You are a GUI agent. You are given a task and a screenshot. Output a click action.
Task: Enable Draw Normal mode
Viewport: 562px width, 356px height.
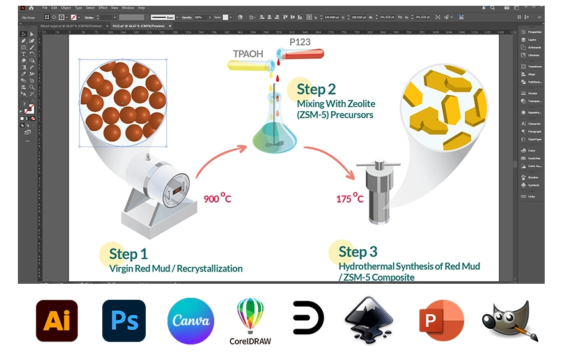(22, 125)
